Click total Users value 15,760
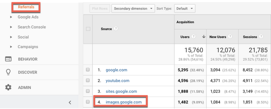Viewport: 271px width, 109px height. (x=194, y=50)
